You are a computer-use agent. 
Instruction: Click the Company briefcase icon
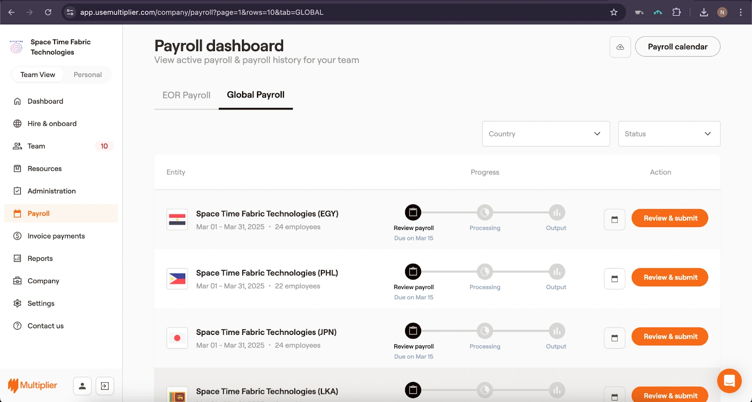[x=17, y=281]
